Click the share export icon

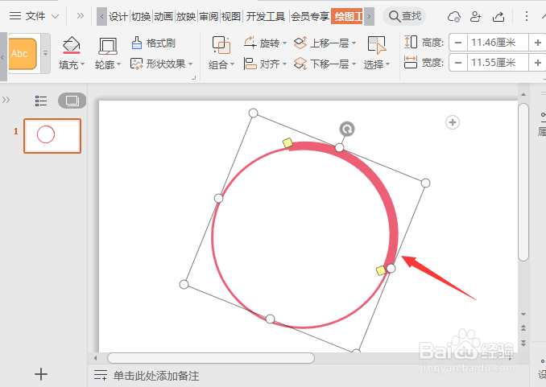[x=498, y=16]
